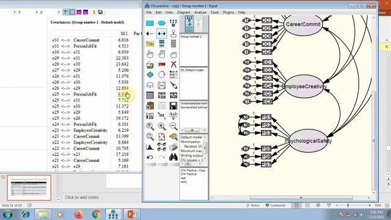Screen dimensions: 391x220
Task: Select the red truck Move objects tool
Action: coord(161,65)
